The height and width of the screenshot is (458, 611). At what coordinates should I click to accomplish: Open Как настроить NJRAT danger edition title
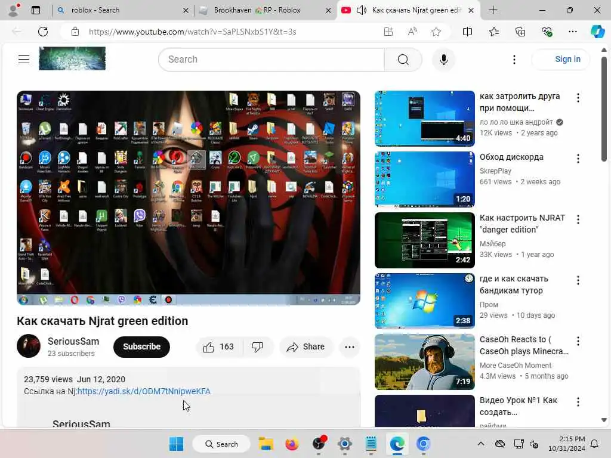pyautogui.click(x=522, y=224)
